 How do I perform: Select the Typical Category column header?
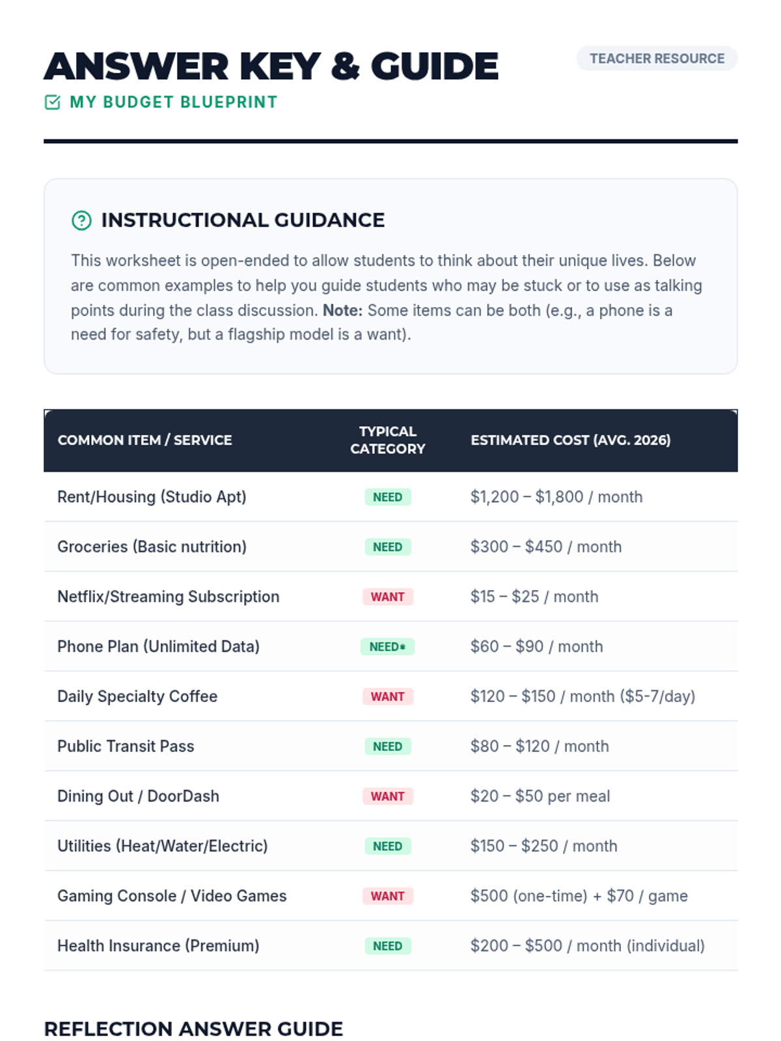click(x=387, y=440)
